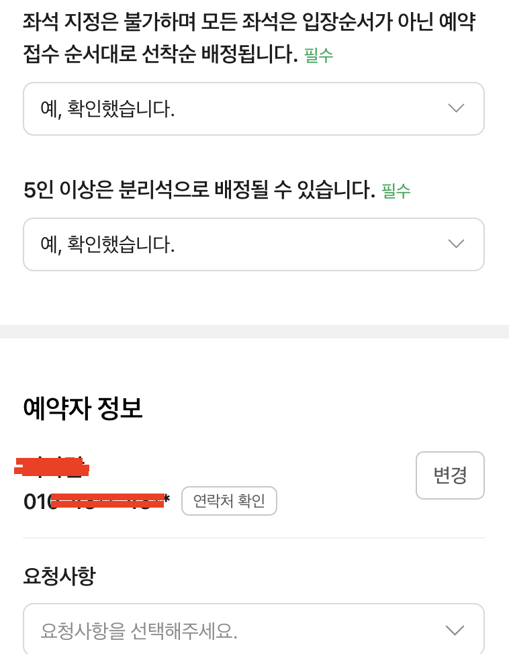Click the 예약자 정보 section heading
The width and height of the screenshot is (509, 654).
click(x=83, y=407)
